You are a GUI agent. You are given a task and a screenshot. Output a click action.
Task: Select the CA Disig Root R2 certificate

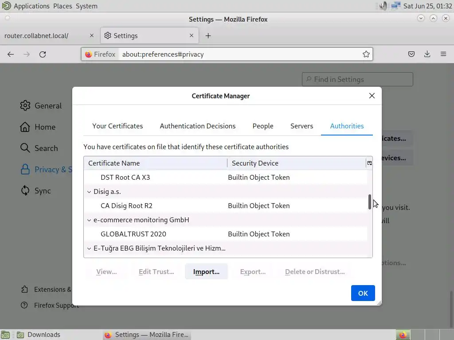click(x=225, y=205)
